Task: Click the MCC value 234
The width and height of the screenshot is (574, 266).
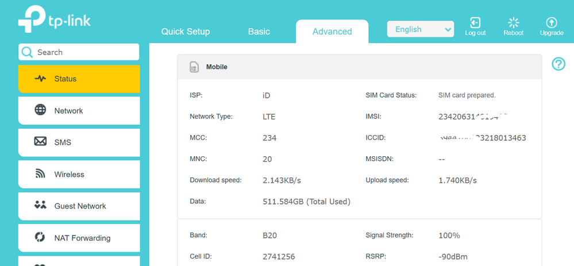Action: click(269, 138)
